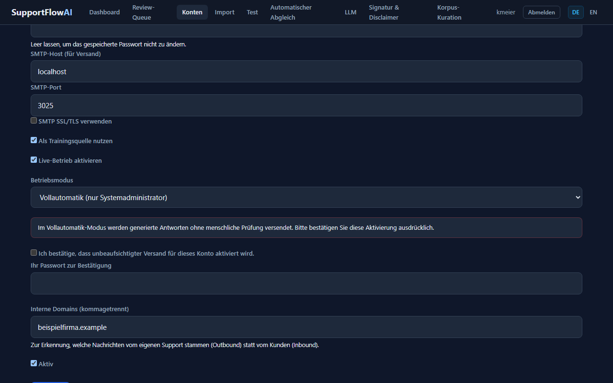Click the Ihr Passwort zur Bestätigung field
The image size is (613, 383).
point(306,283)
